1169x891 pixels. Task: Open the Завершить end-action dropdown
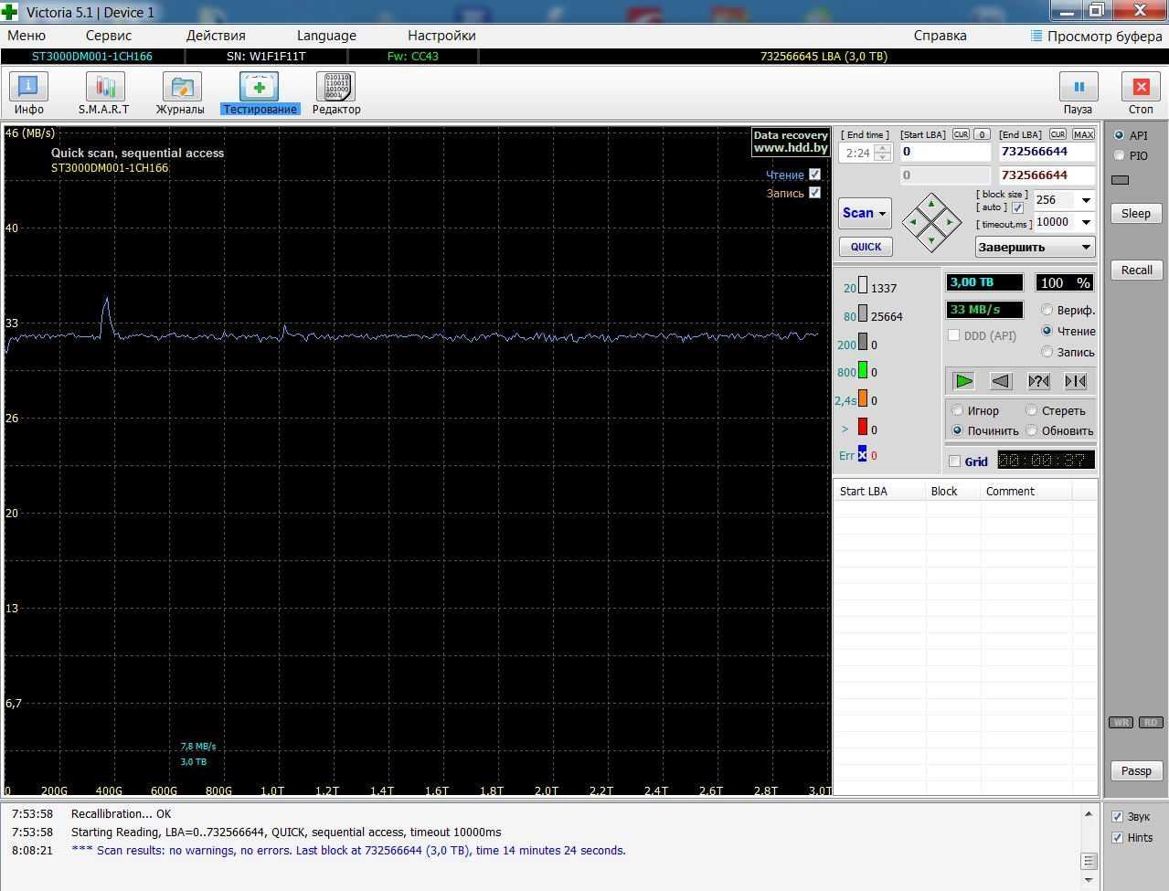coord(1035,247)
